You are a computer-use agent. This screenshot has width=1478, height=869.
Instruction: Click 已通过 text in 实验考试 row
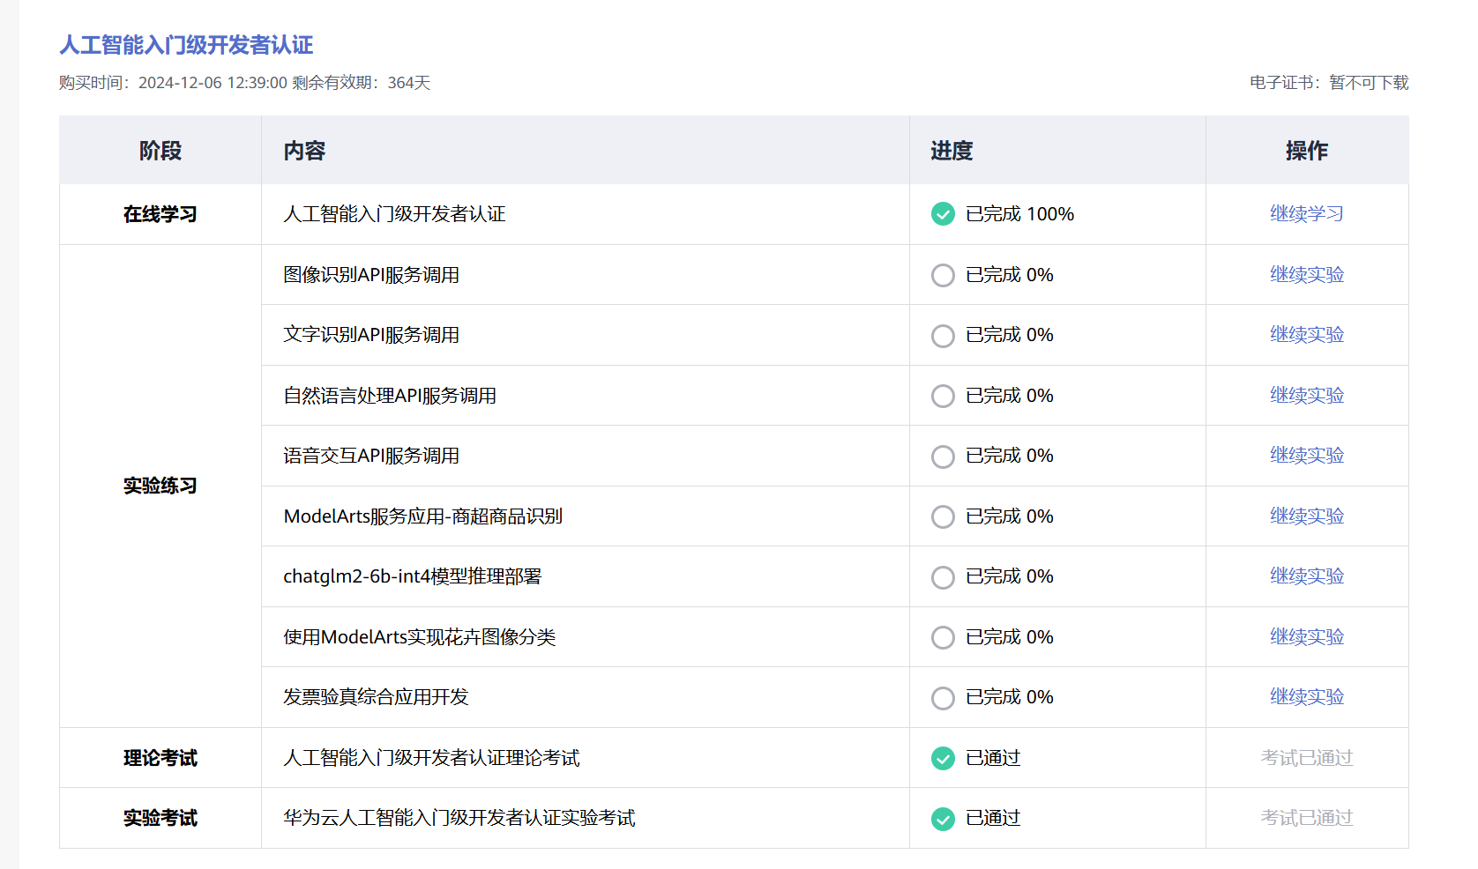coord(993,818)
